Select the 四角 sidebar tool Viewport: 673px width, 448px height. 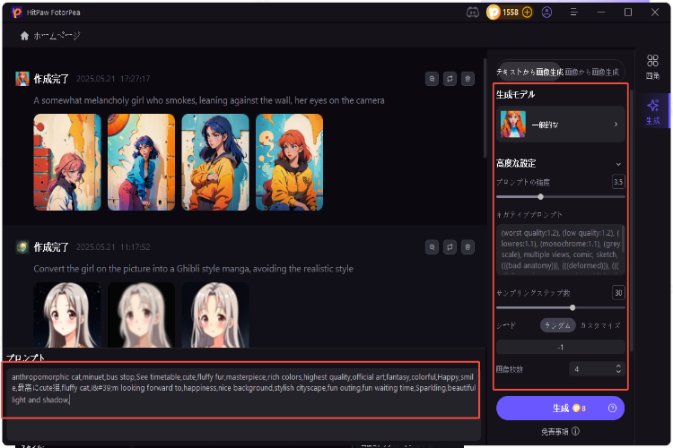click(652, 65)
